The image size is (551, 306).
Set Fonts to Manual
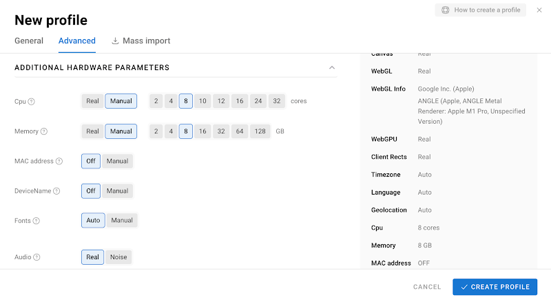click(x=122, y=220)
